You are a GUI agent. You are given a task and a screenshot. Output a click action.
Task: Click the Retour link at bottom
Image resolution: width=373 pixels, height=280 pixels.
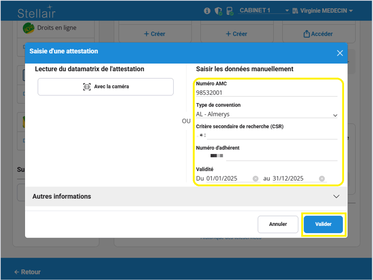coord(28,272)
